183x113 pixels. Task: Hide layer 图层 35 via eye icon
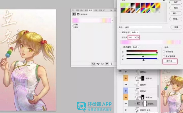126,72
